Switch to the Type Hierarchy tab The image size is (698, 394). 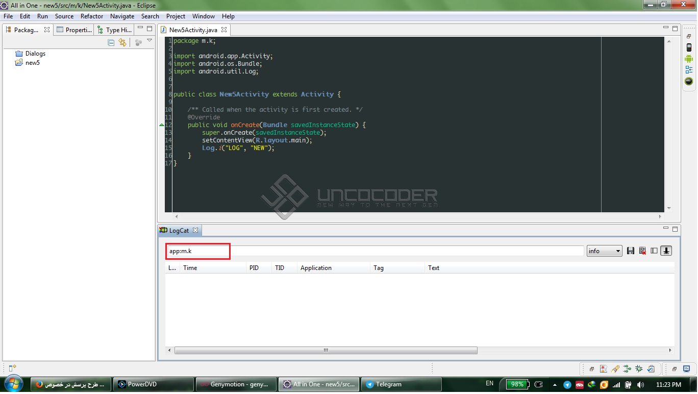click(115, 30)
